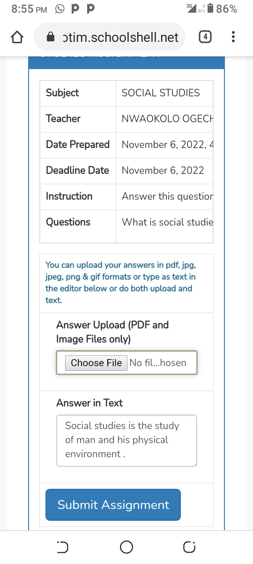Image resolution: width=253 pixels, height=564 pixels.
Task: Tap the Questions text 'What is social studie'
Action: tap(168, 222)
